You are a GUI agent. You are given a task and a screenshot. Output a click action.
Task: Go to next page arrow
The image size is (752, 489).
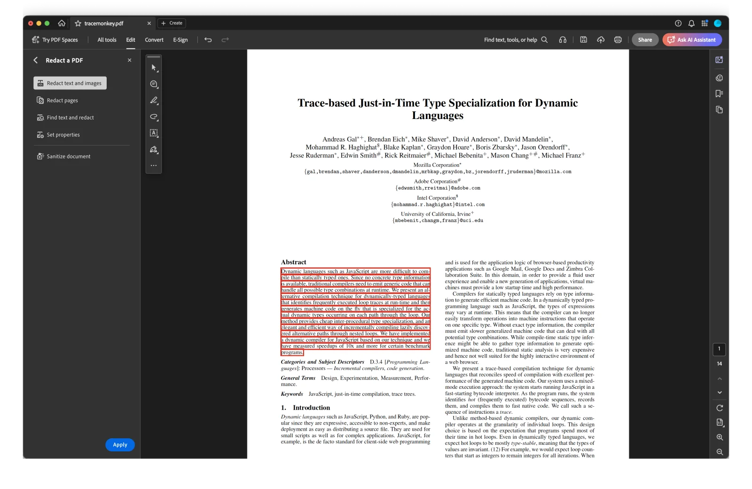720,393
